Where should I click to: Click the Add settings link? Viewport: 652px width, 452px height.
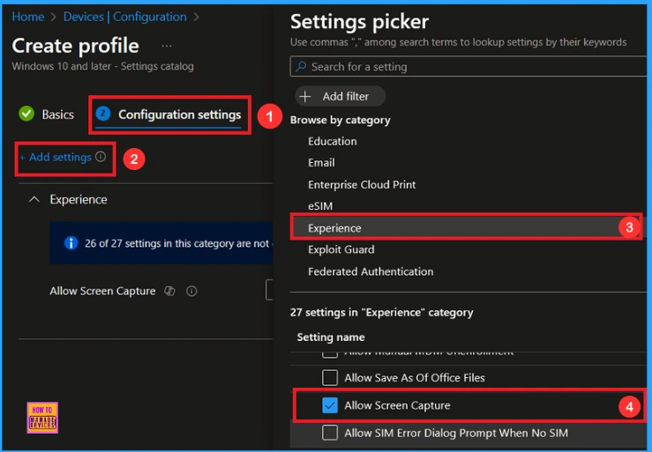coord(56,157)
